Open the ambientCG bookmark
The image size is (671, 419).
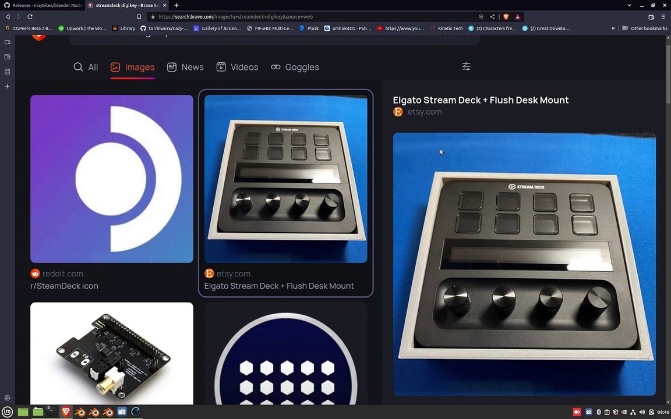point(348,28)
